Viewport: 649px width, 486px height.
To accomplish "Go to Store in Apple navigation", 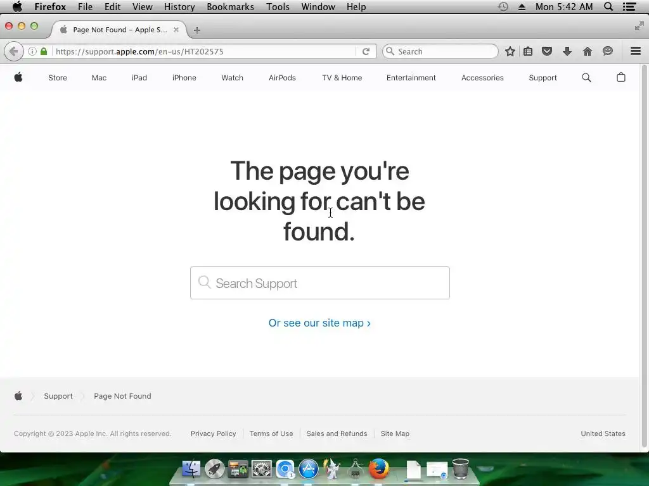I will pos(58,78).
